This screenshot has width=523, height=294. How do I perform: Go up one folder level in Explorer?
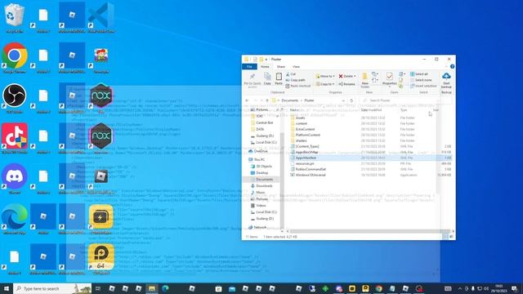(267, 100)
